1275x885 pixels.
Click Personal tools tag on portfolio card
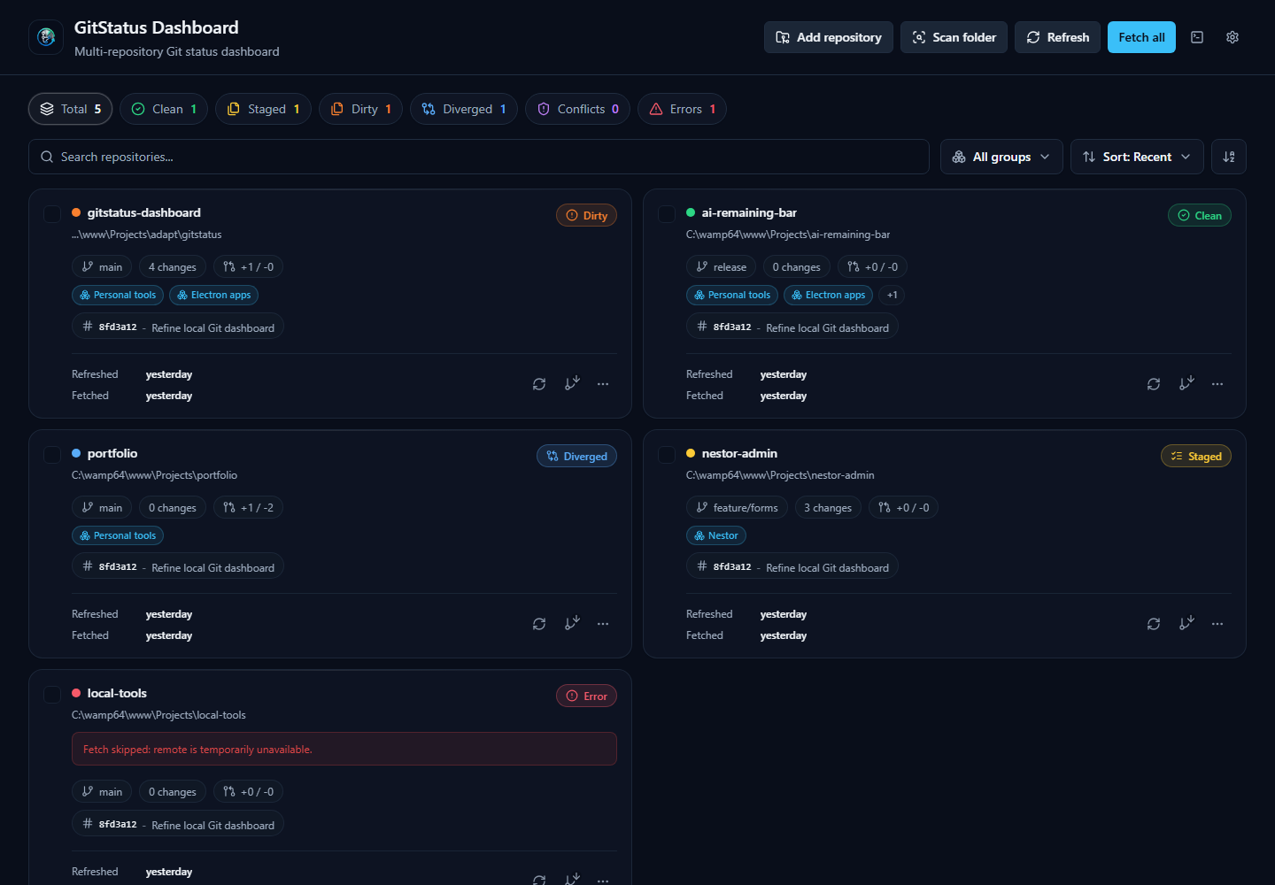pyautogui.click(x=118, y=535)
